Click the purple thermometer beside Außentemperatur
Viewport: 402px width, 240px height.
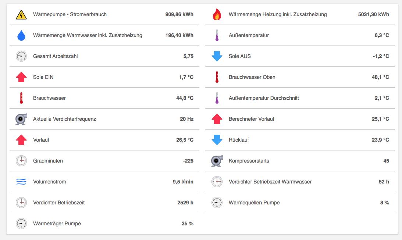point(217,35)
